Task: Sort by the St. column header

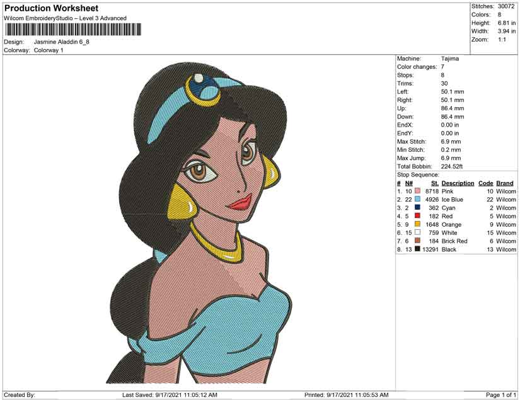Action: tap(434, 183)
